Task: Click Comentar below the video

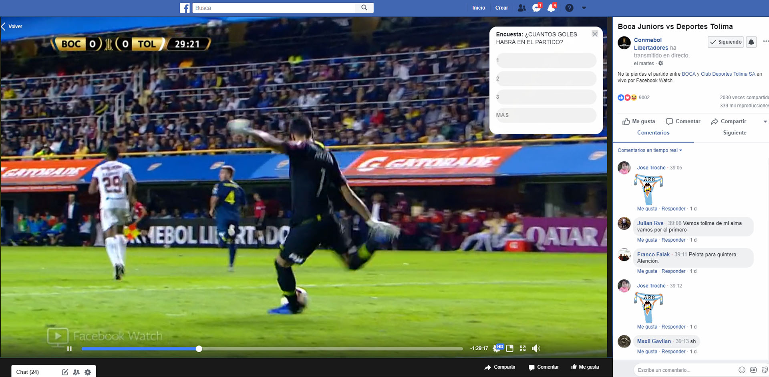Action: (544, 367)
